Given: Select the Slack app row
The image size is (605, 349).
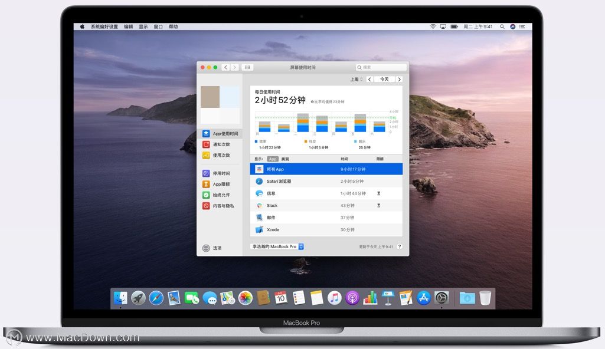Looking at the screenshot, I should tap(326, 205).
